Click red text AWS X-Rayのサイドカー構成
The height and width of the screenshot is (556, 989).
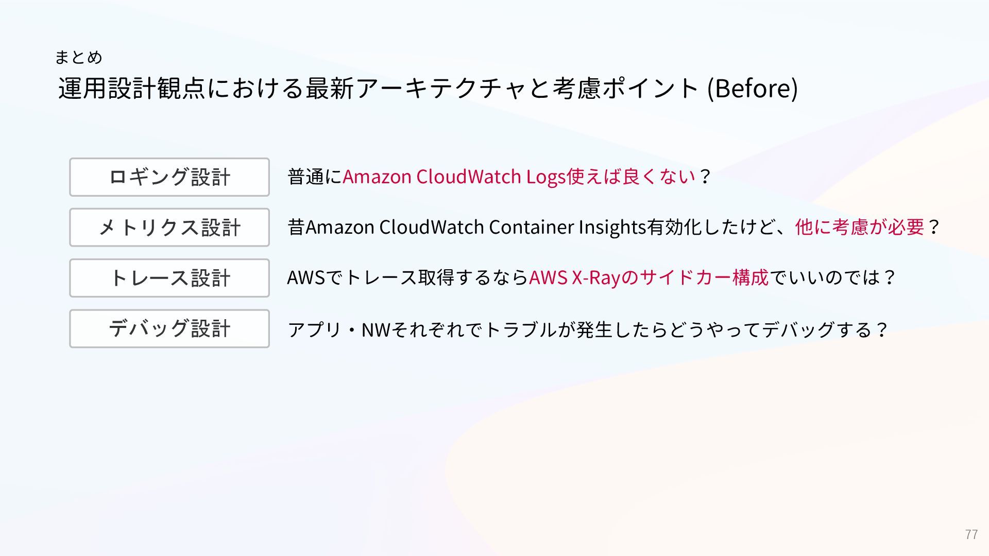point(649,277)
